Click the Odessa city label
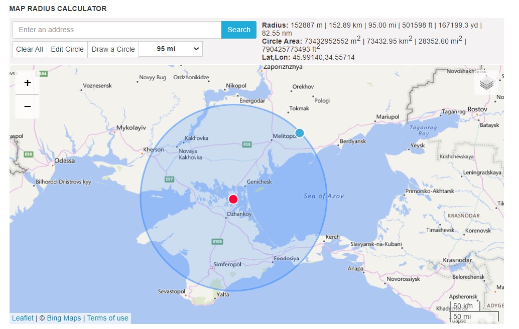This screenshot has width=519, height=329. point(65,160)
